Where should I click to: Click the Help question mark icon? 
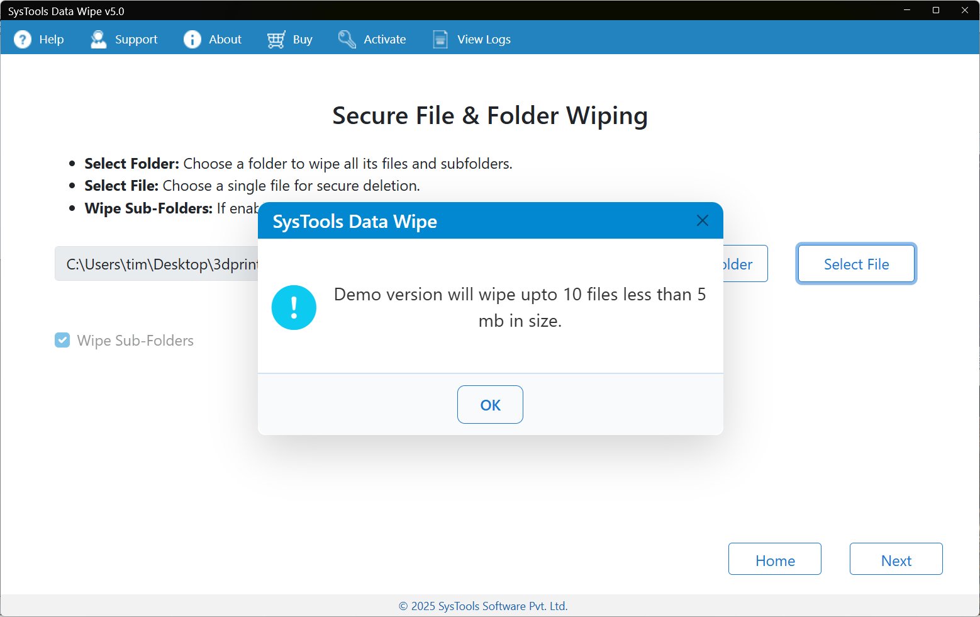pos(23,40)
